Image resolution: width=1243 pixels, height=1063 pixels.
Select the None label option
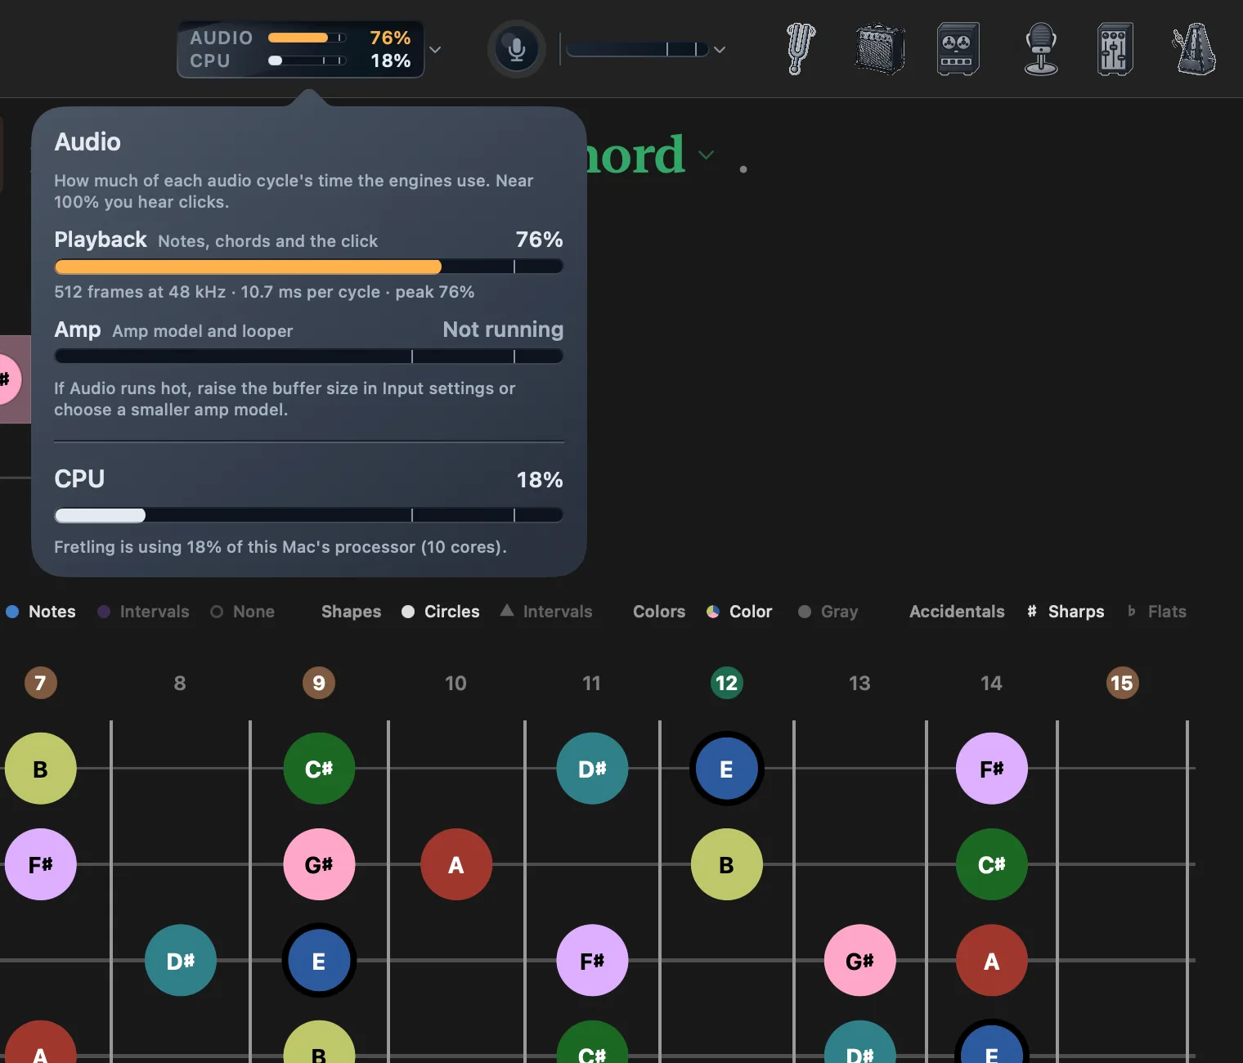pyautogui.click(x=243, y=612)
